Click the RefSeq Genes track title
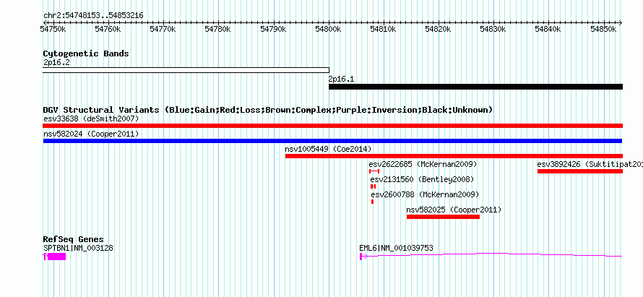Image resolution: width=643 pixels, height=297 pixels. click(74, 239)
